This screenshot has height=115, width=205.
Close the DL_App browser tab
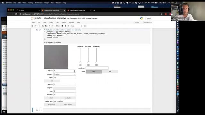point(39,10)
